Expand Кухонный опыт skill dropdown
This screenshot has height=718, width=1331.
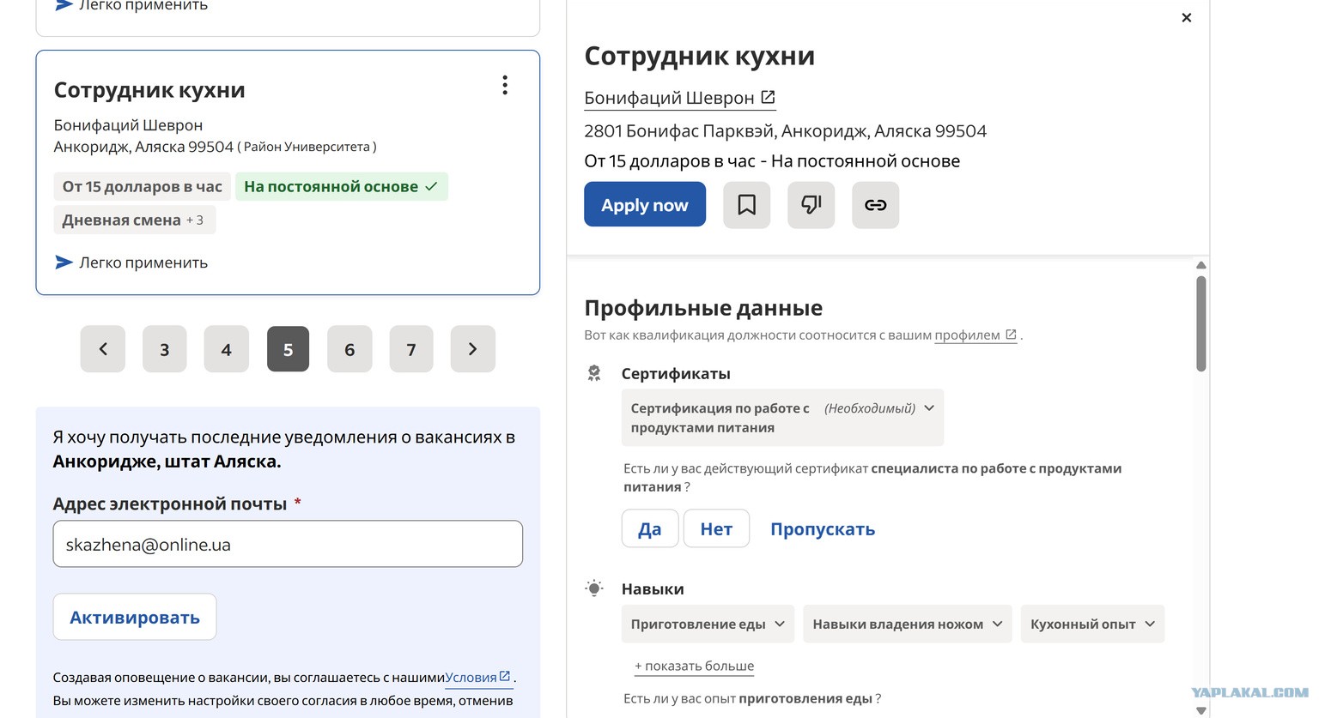[1092, 624]
